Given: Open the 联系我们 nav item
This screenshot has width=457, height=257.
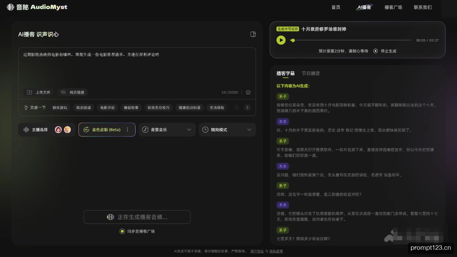Looking at the screenshot, I should point(423,7).
